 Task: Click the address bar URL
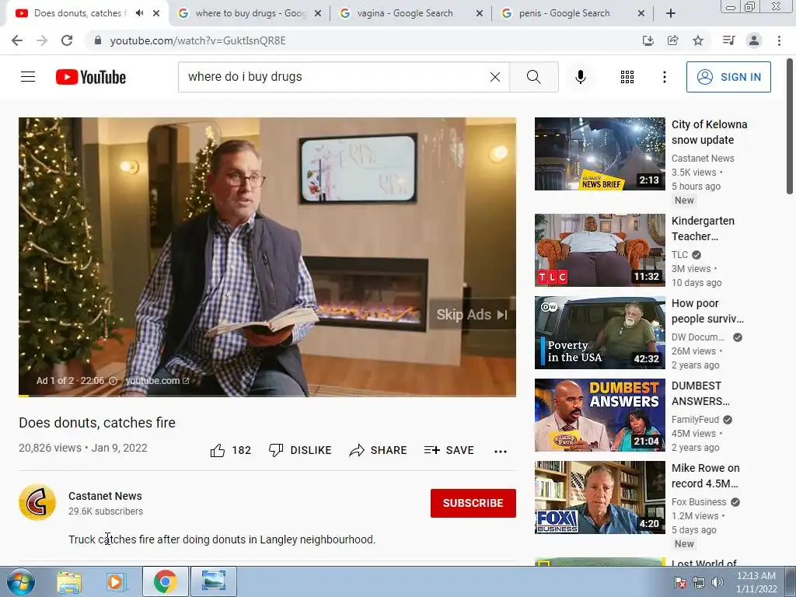point(198,40)
